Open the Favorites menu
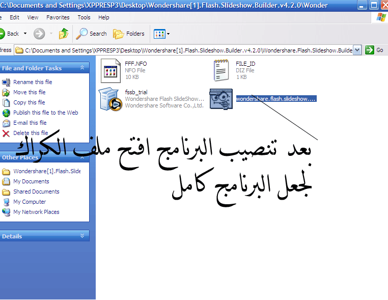388x300 pixels. pyautogui.click(x=58, y=17)
